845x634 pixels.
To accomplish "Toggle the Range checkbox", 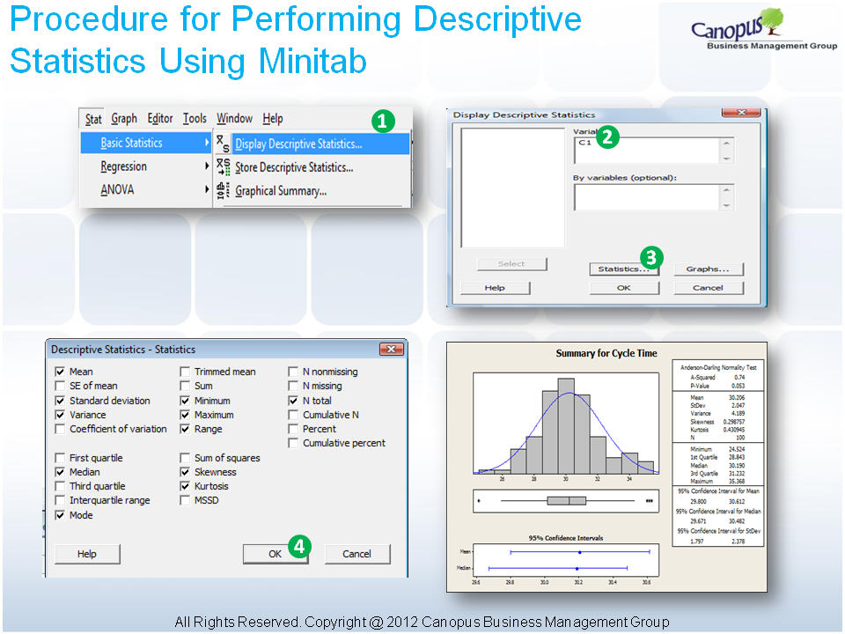I will point(185,429).
